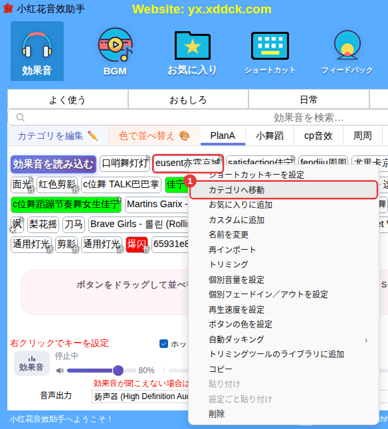Open the ショートカット keyboard section
Image resolution: width=388 pixels, height=429 pixels.
click(x=270, y=53)
